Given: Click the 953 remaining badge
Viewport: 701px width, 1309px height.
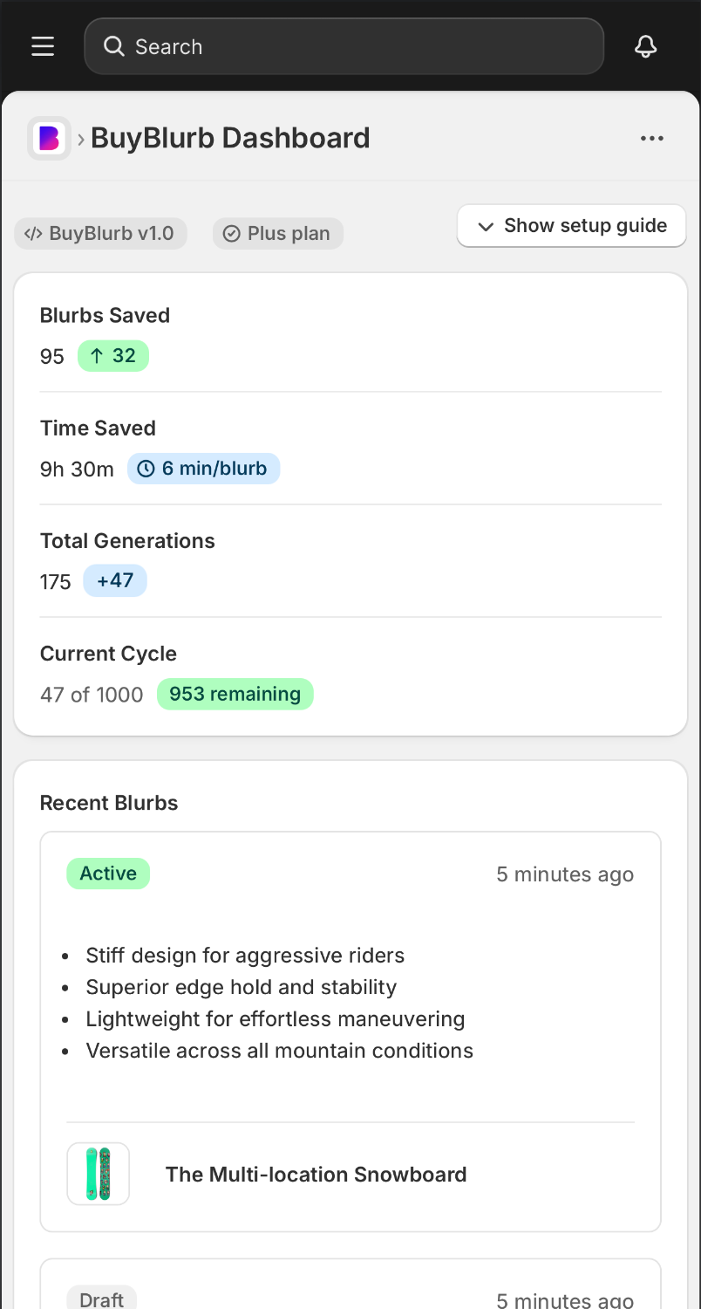Looking at the screenshot, I should [235, 694].
